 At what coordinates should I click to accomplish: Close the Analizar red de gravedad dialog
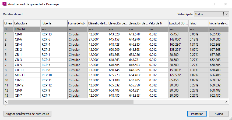(x=225, y=4)
